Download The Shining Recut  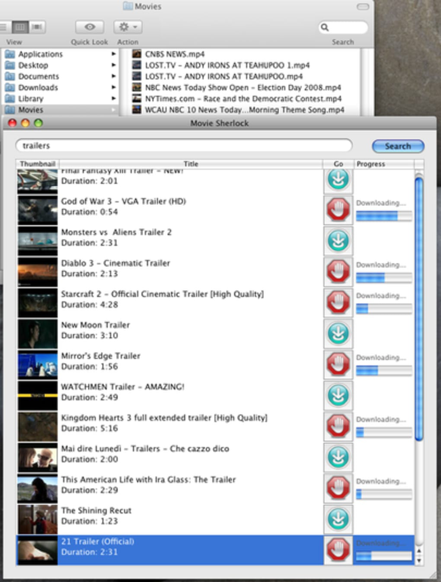coord(338,519)
